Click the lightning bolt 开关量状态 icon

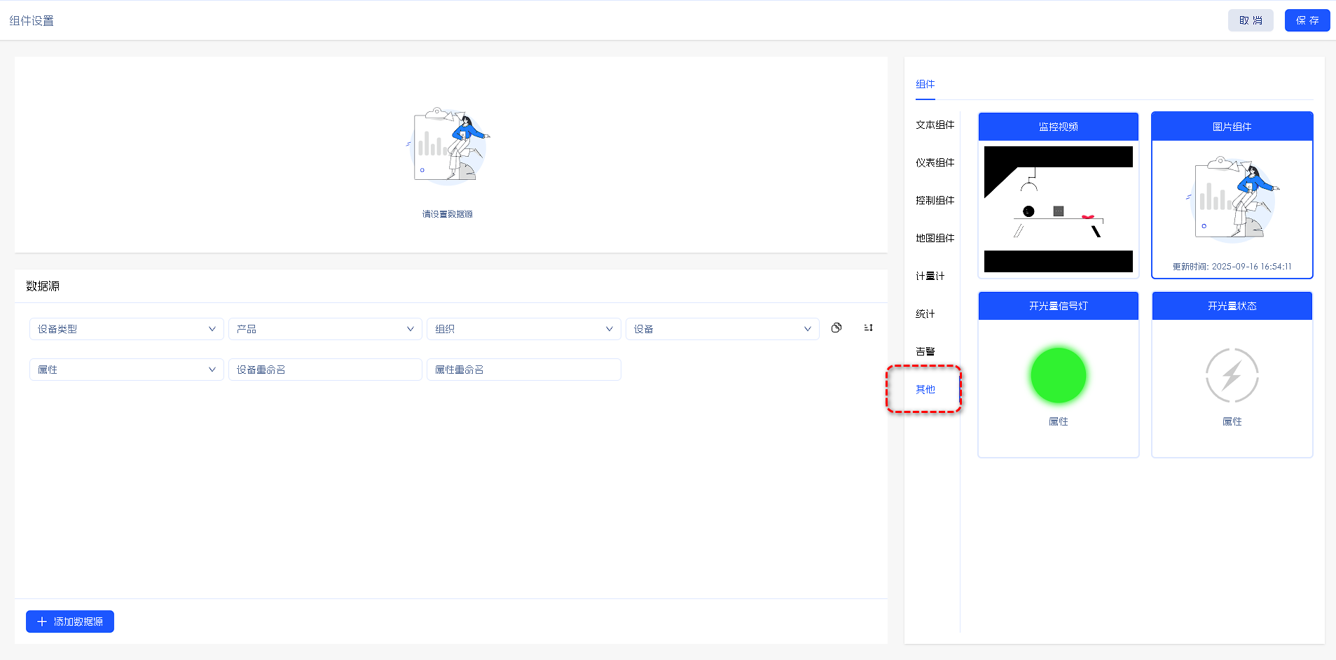[1232, 376]
